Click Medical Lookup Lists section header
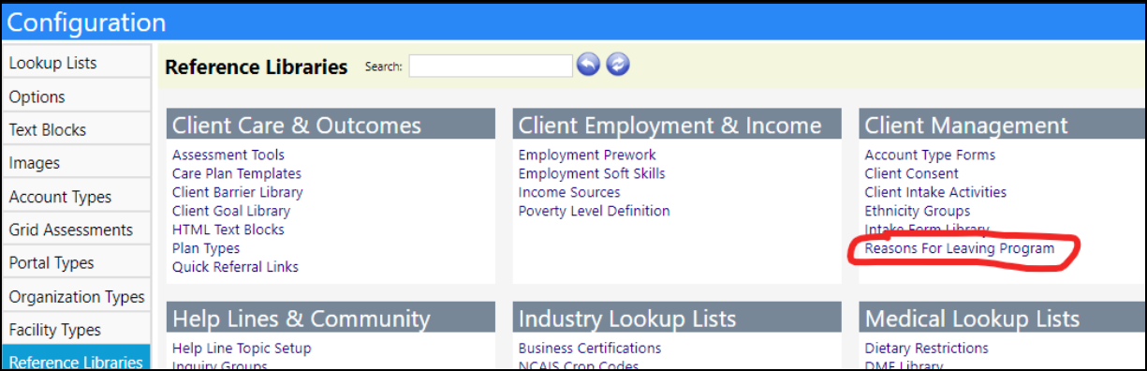The height and width of the screenshot is (371, 1147). click(x=1002, y=319)
